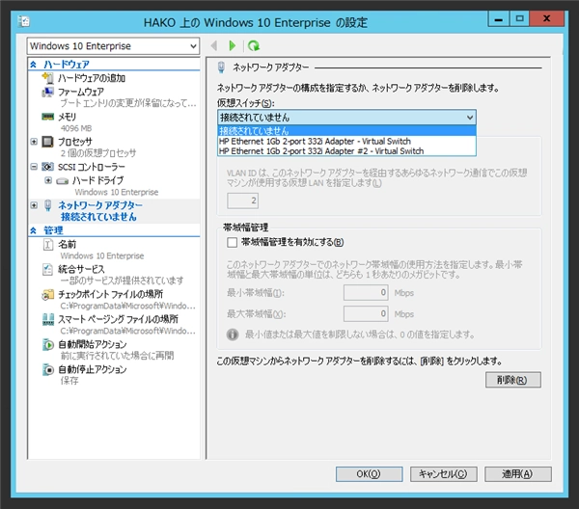This screenshot has height=509, width=579.
Task: Select スマート ページング ファイルの場所 item
Action: point(118,319)
